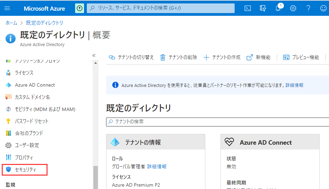Open プレビュー機能 from the toolbar
Screen dimensions: 329x189
[x=301, y=57]
